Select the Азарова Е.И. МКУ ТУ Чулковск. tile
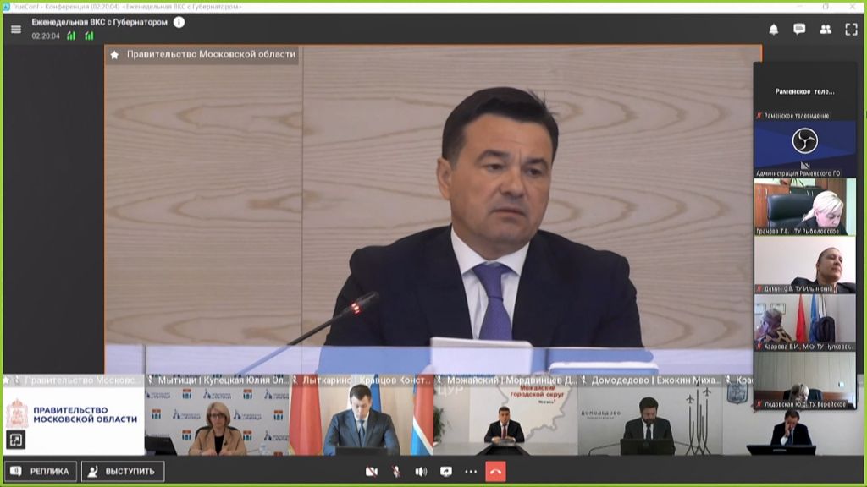 point(805,322)
